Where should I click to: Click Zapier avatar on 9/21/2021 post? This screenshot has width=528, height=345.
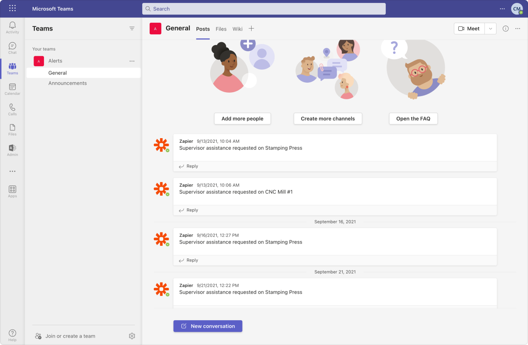coord(161,289)
